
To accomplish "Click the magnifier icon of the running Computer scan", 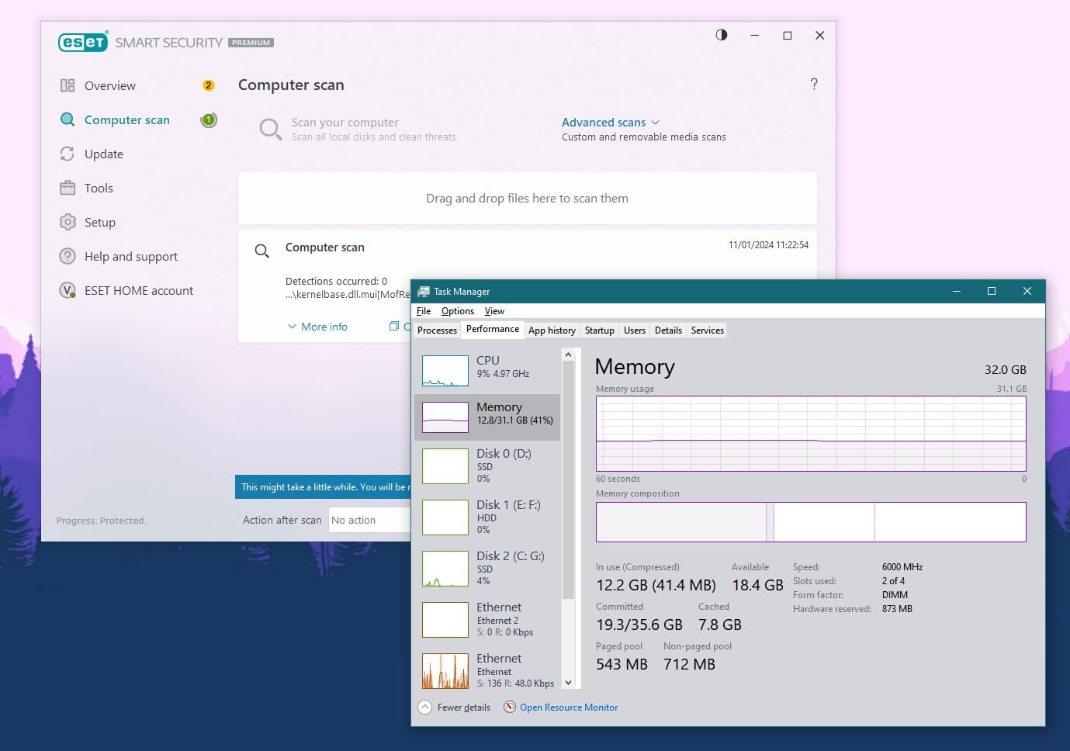I will (x=262, y=251).
